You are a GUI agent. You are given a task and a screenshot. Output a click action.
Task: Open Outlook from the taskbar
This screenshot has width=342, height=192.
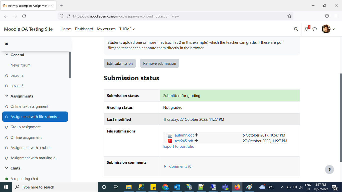[x=177, y=187]
